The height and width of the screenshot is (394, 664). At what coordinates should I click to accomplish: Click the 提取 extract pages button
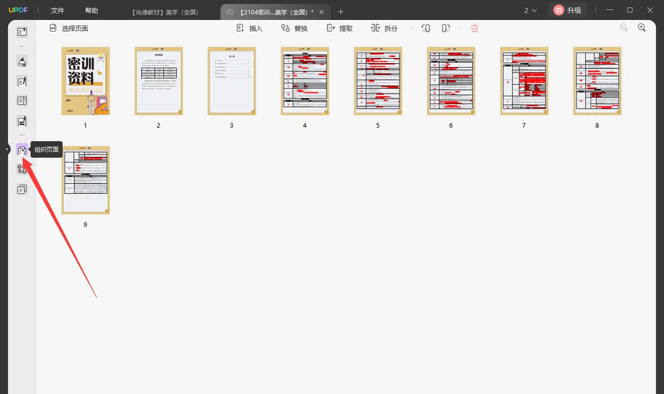[340, 28]
